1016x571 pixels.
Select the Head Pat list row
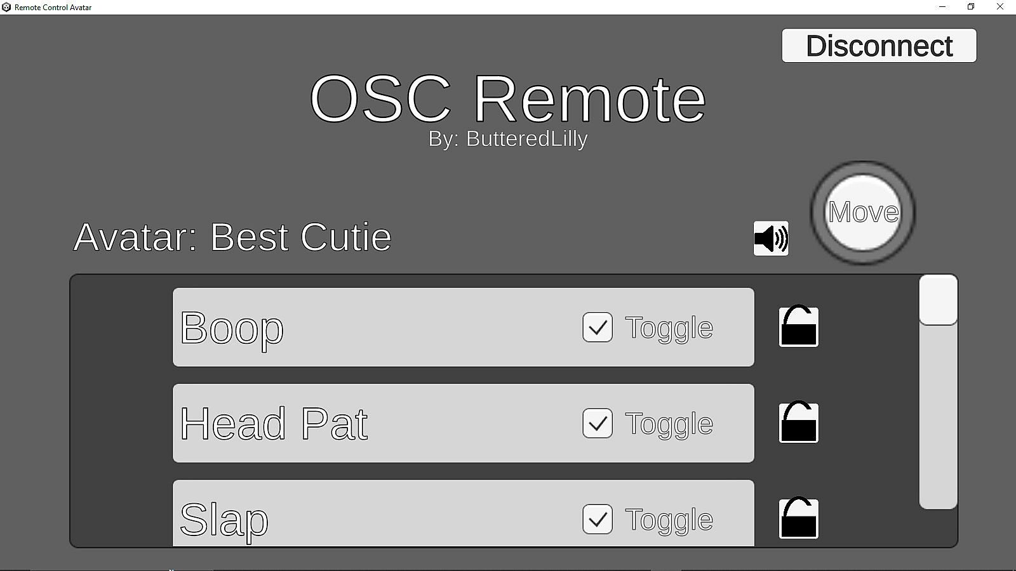click(x=444, y=423)
